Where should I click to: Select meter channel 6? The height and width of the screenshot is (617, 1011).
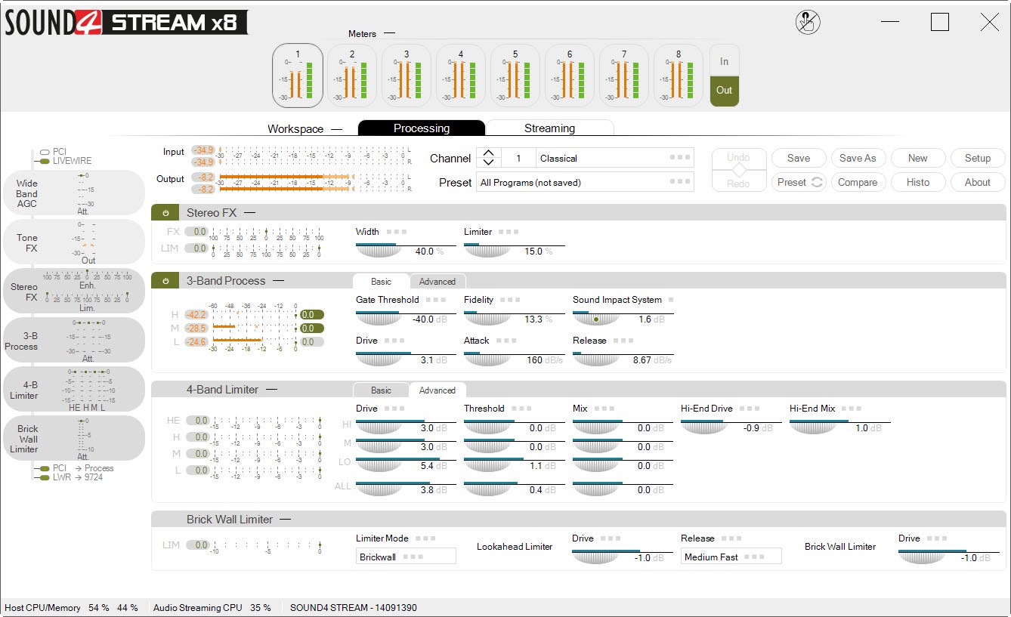(x=570, y=76)
